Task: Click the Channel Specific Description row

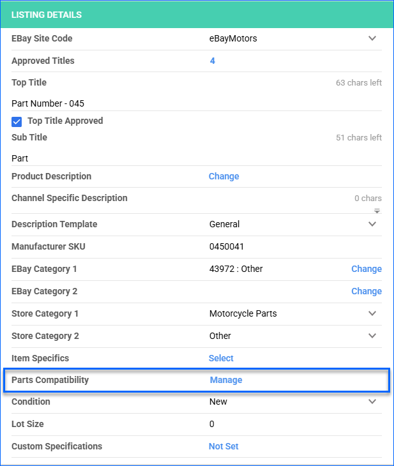Action: pyautogui.click(x=192, y=199)
